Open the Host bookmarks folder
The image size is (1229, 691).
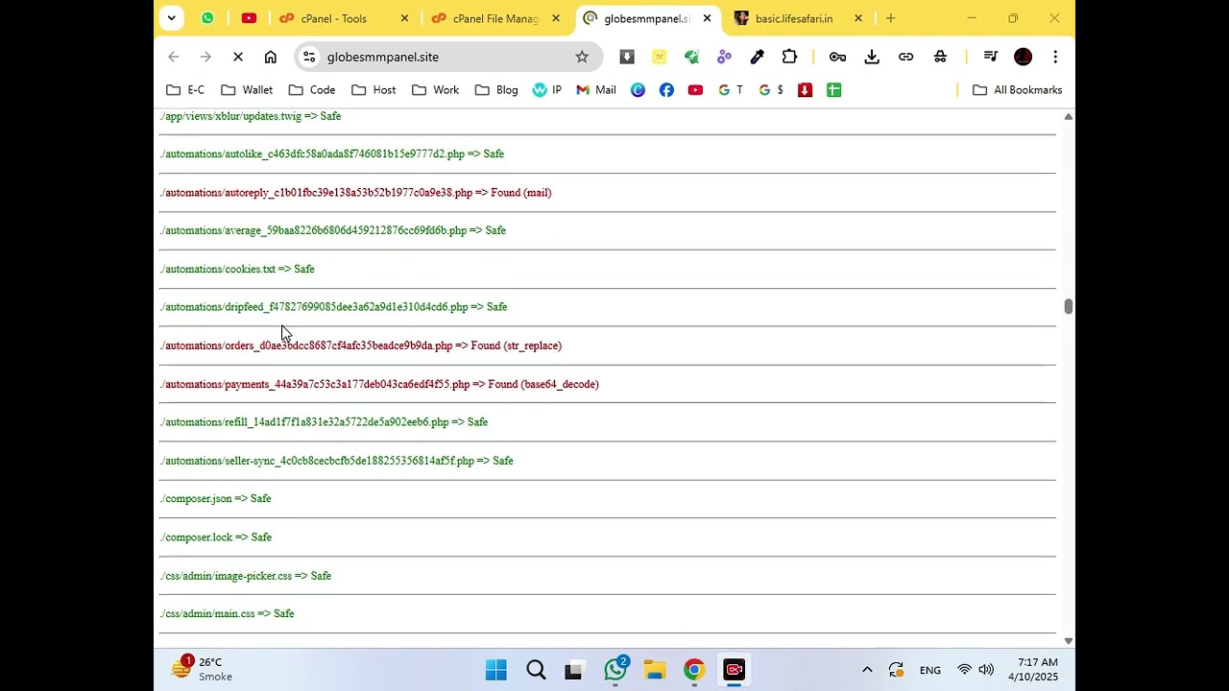[374, 90]
